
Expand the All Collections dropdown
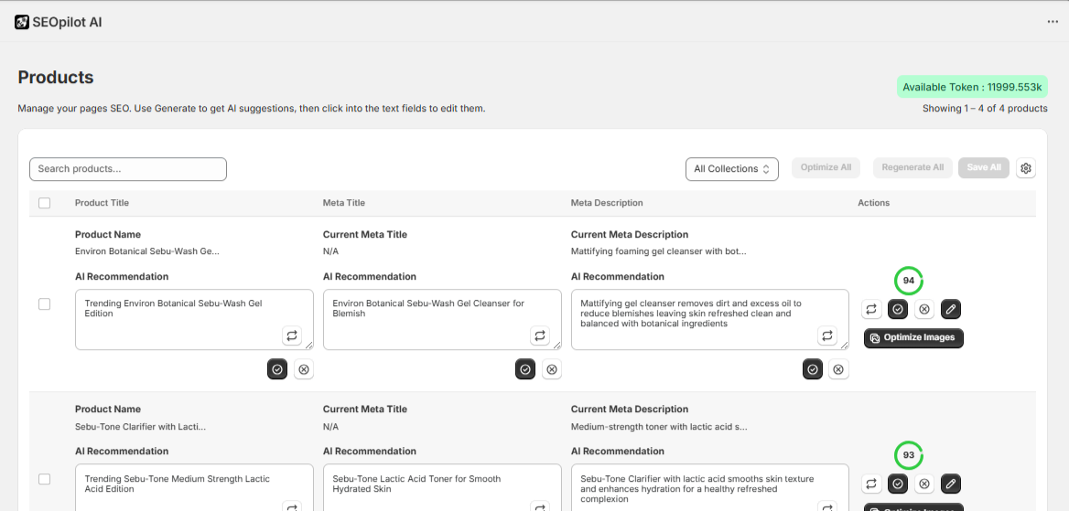[731, 169]
